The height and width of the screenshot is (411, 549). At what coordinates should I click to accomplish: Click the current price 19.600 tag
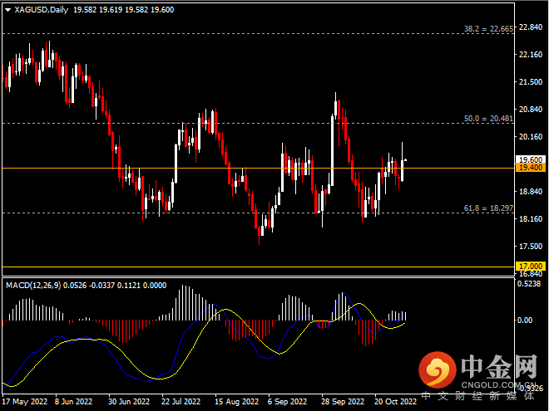coord(530,159)
